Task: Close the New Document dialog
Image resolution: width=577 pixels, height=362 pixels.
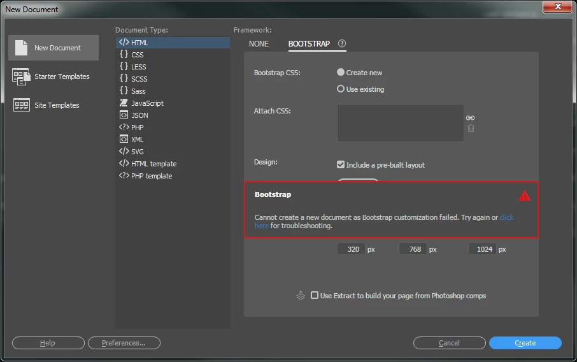Action: point(557,6)
